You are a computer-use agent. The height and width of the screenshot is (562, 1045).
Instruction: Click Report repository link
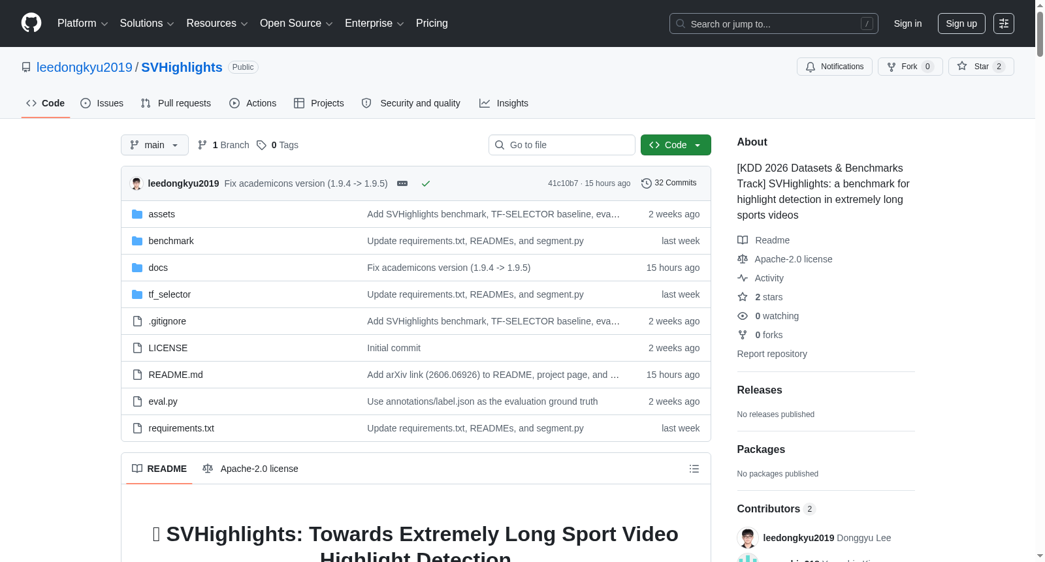pos(772,354)
